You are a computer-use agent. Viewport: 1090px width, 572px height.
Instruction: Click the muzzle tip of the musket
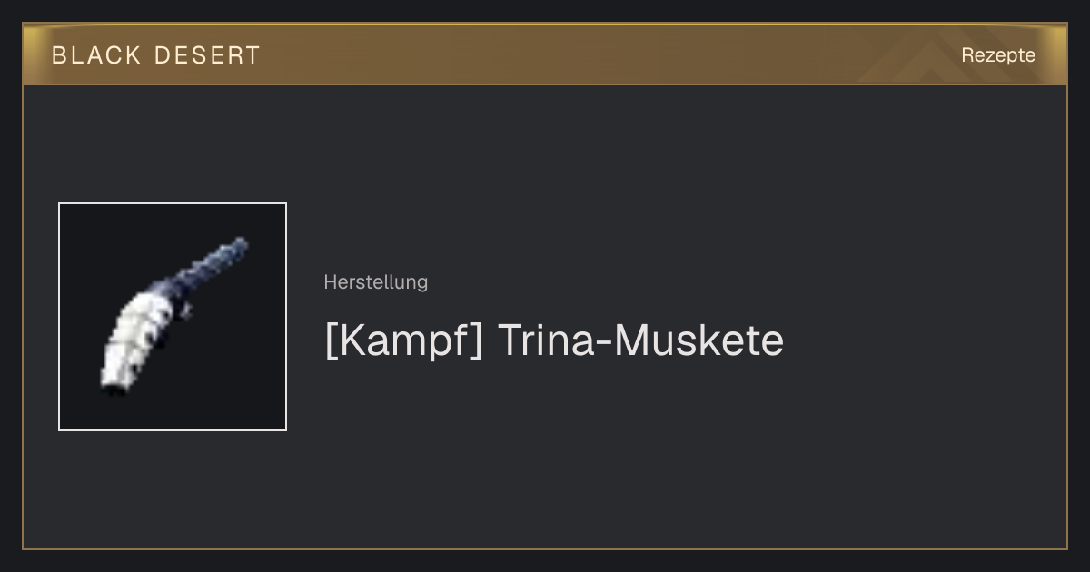coord(243,242)
